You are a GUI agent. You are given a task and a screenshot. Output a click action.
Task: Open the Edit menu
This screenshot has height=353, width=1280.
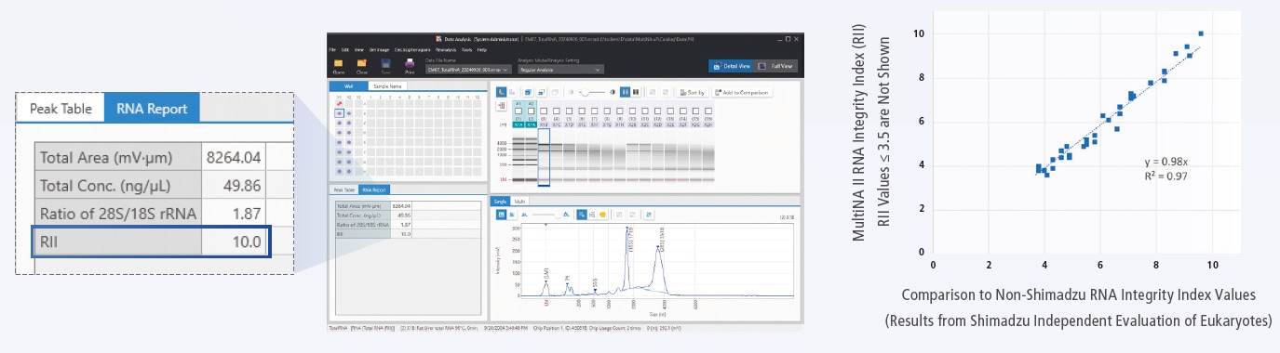pyautogui.click(x=345, y=49)
